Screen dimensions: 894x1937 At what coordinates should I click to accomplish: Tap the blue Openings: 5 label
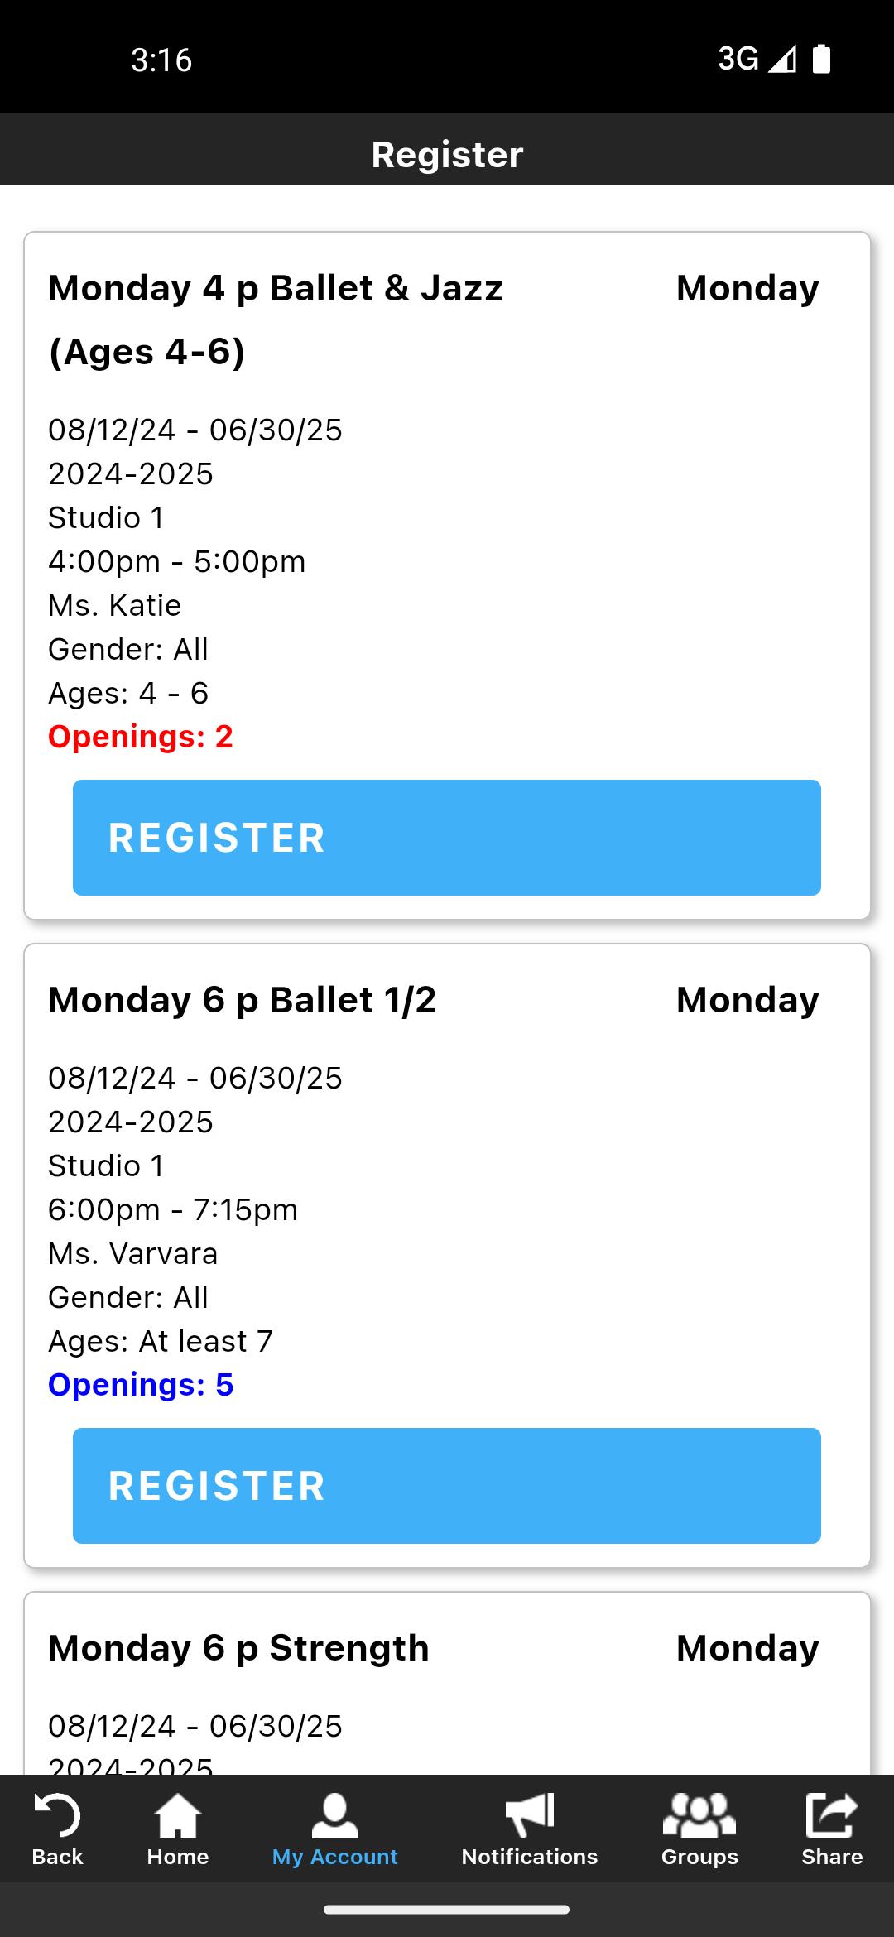pos(141,1385)
